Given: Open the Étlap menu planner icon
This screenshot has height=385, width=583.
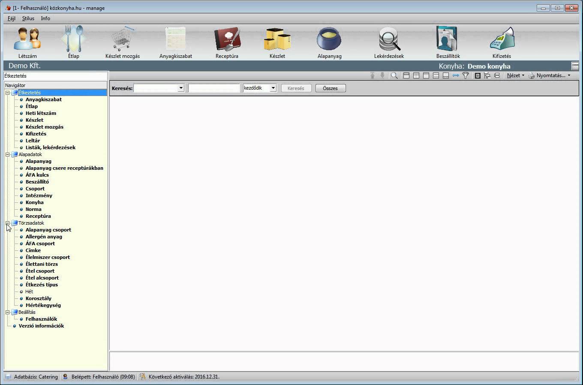Looking at the screenshot, I should click(x=73, y=39).
